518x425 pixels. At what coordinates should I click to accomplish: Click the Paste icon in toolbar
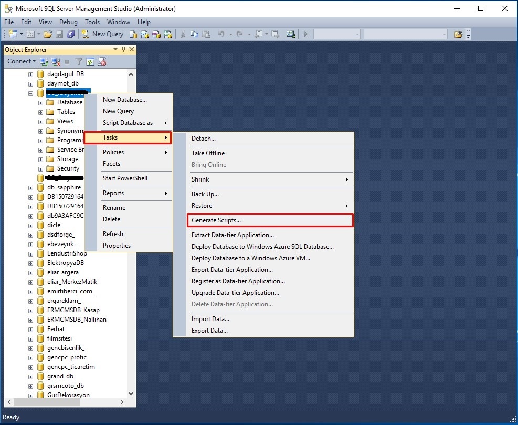coord(206,34)
